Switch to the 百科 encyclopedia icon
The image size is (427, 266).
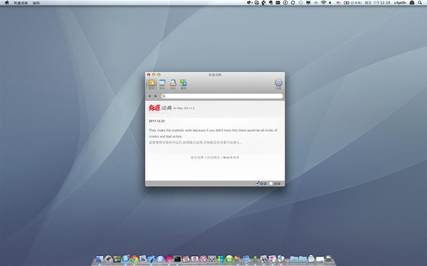pyautogui.click(x=173, y=83)
